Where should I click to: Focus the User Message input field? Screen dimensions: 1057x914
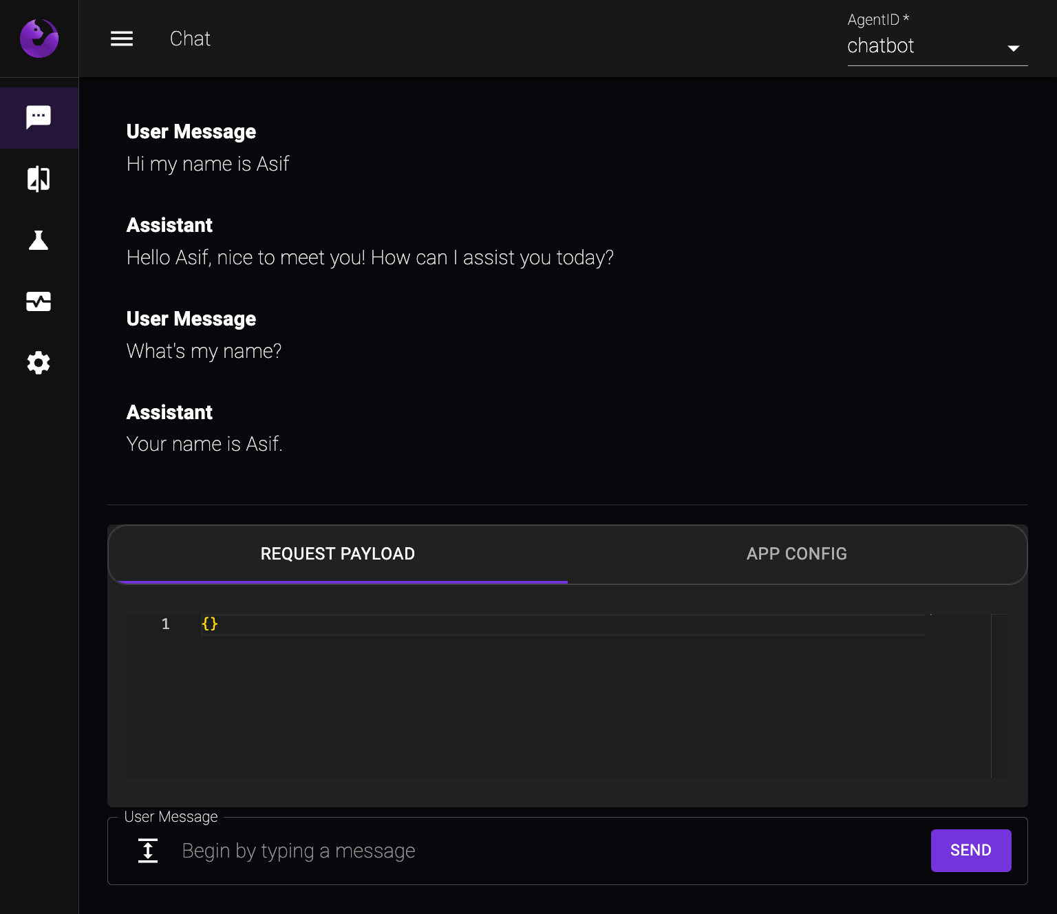[x=551, y=851]
